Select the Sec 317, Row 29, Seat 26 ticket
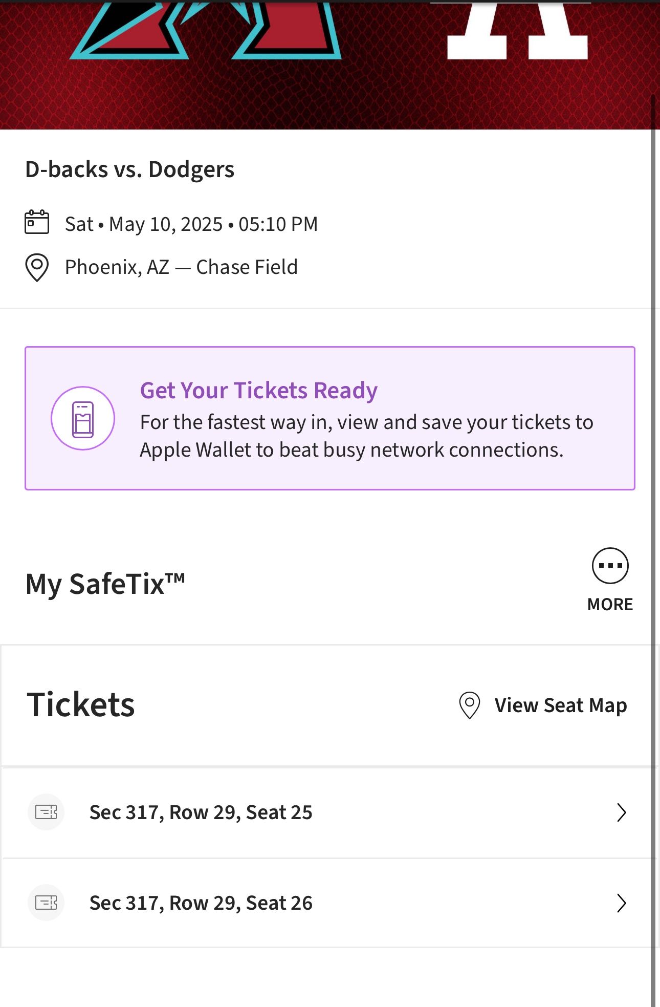 tap(201, 903)
